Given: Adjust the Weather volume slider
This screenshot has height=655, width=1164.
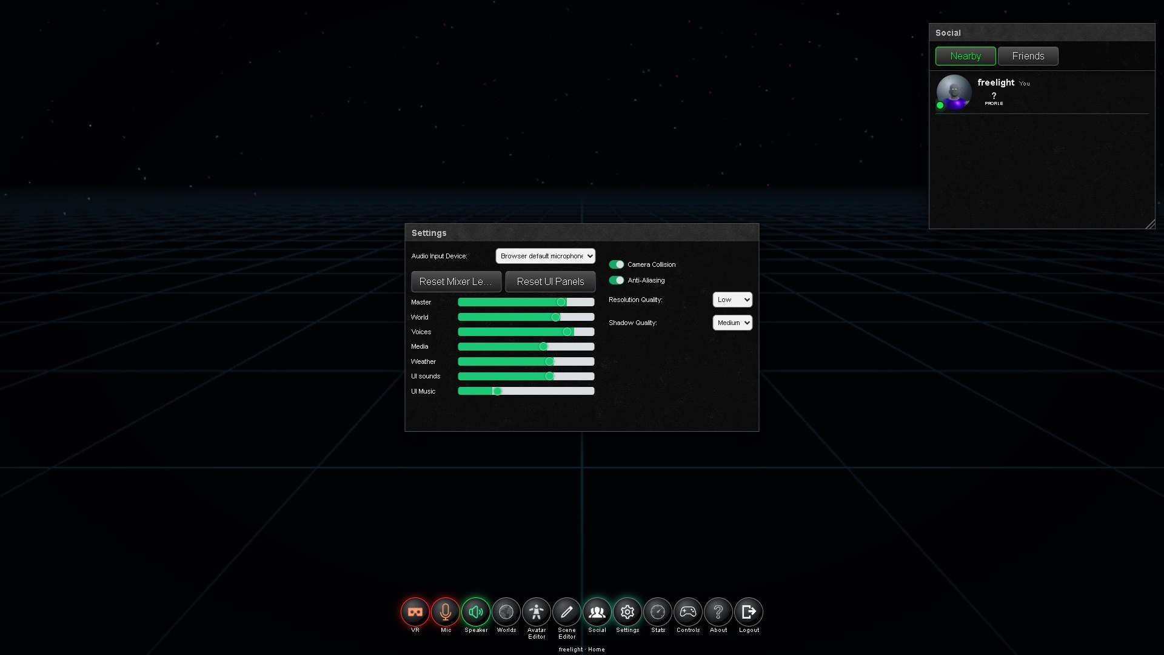Looking at the screenshot, I should [526, 361].
